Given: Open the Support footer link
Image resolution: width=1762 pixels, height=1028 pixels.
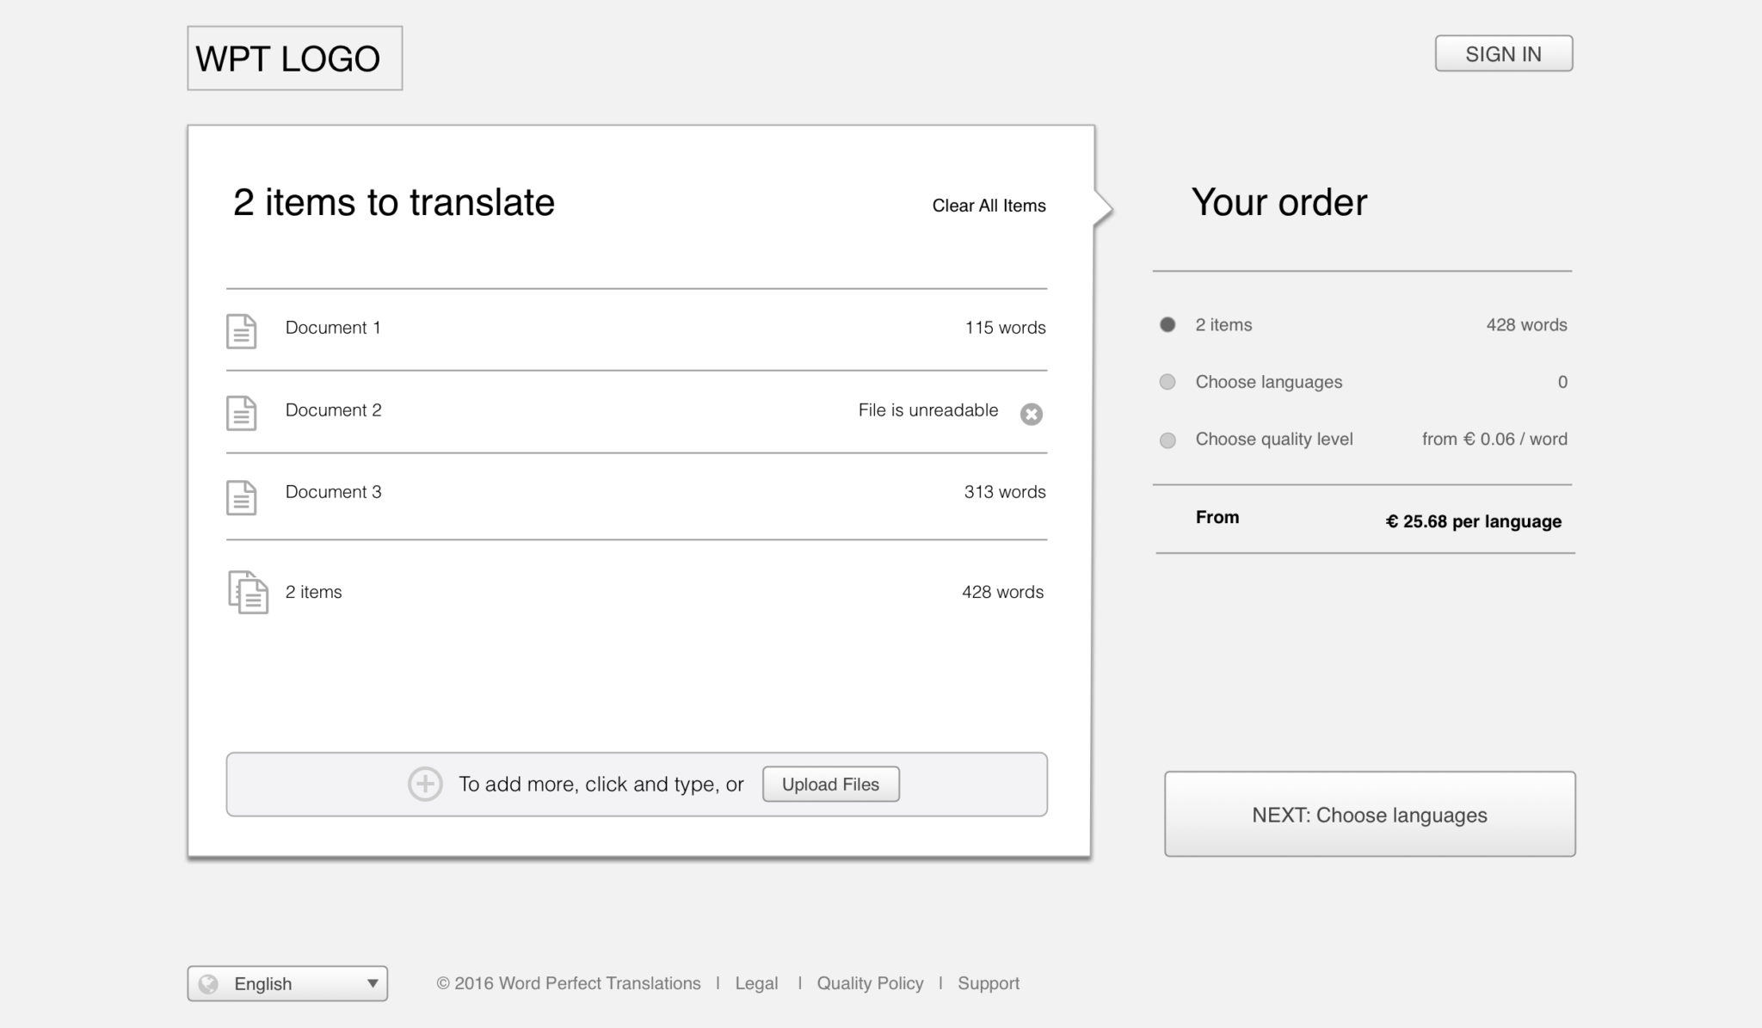Looking at the screenshot, I should [989, 983].
